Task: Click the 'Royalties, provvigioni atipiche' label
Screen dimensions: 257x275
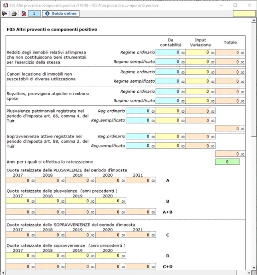Action: (x=48, y=96)
